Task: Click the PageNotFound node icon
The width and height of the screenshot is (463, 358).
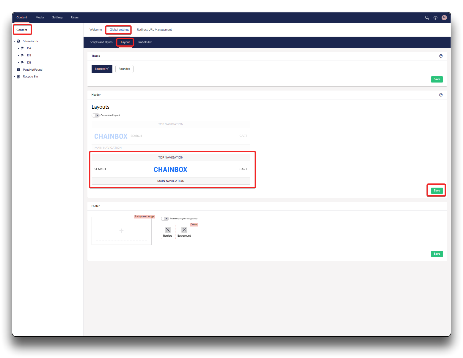Action: click(18, 70)
